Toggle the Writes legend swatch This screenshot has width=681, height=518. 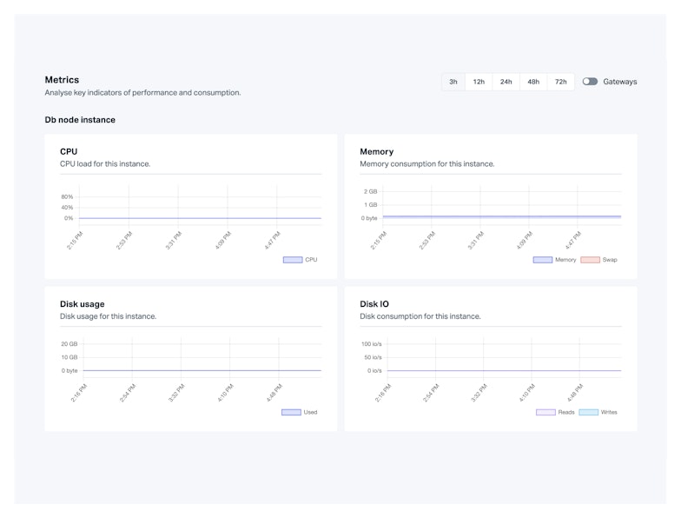tap(588, 412)
